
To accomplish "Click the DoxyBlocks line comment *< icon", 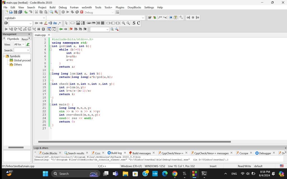I will (x=165, y=17).
